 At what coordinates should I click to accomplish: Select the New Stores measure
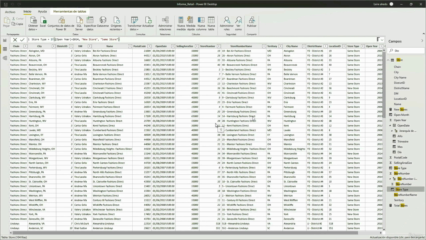pos(401,109)
